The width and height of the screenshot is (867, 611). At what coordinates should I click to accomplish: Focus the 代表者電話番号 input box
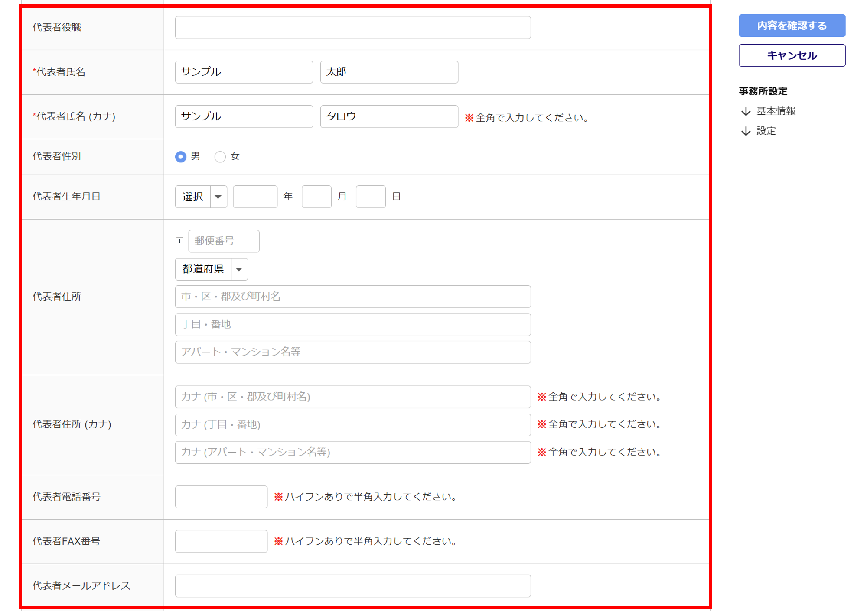[221, 496]
